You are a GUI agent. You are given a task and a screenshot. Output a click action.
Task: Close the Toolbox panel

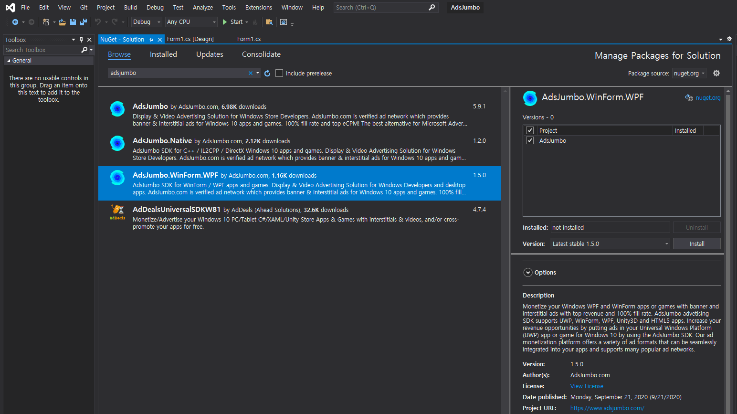click(89, 40)
